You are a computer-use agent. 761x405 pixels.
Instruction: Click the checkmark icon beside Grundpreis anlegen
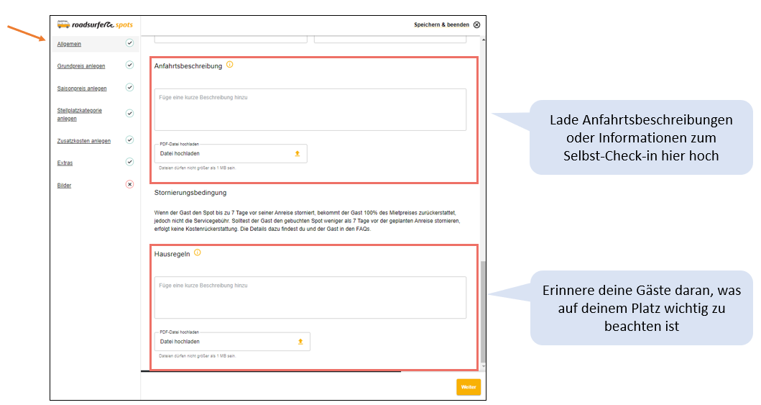(x=129, y=65)
